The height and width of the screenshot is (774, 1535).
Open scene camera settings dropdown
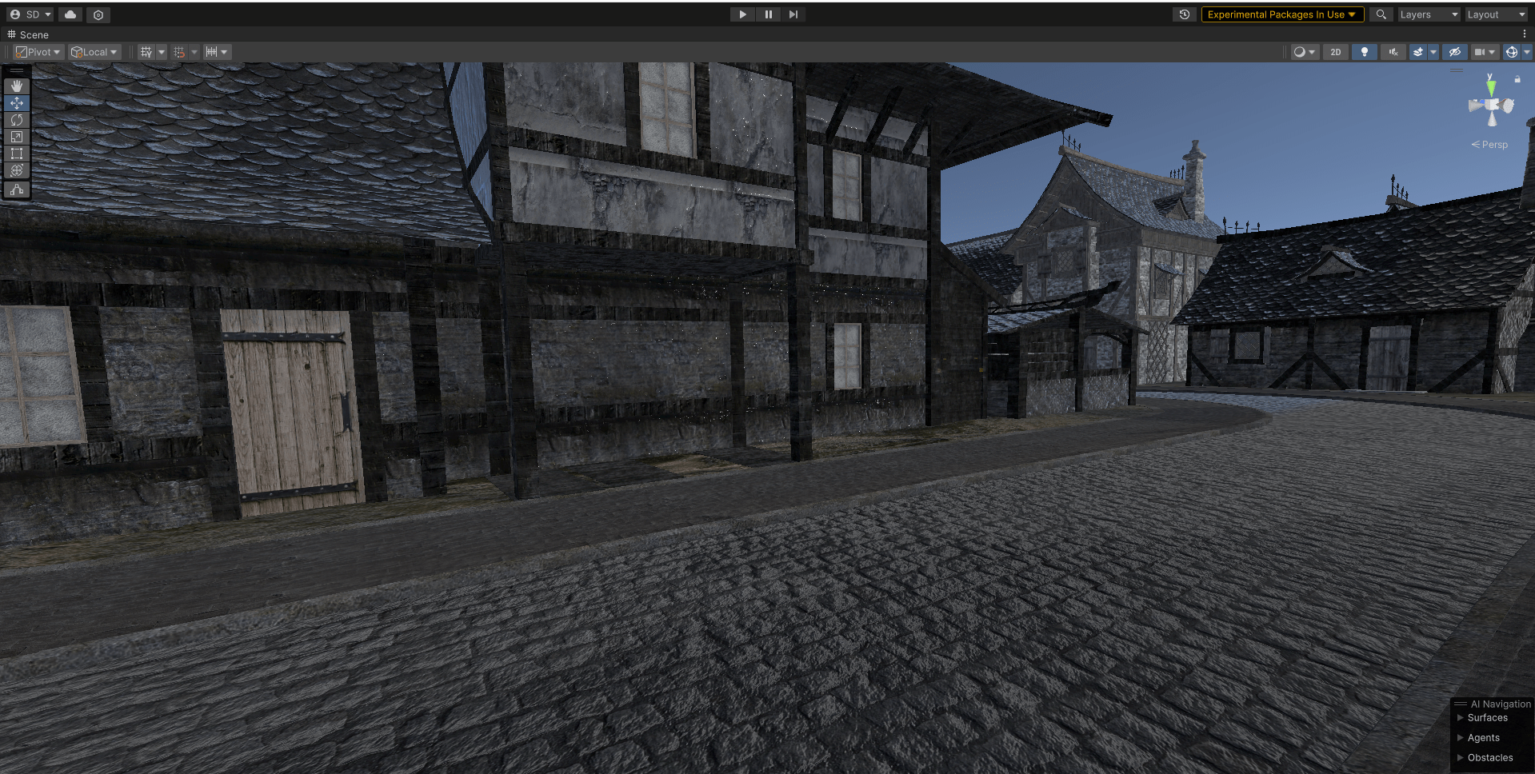pos(1485,52)
